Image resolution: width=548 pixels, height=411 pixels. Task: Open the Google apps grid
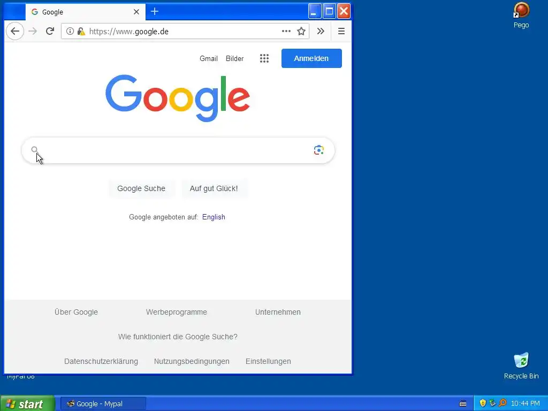tap(264, 58)
